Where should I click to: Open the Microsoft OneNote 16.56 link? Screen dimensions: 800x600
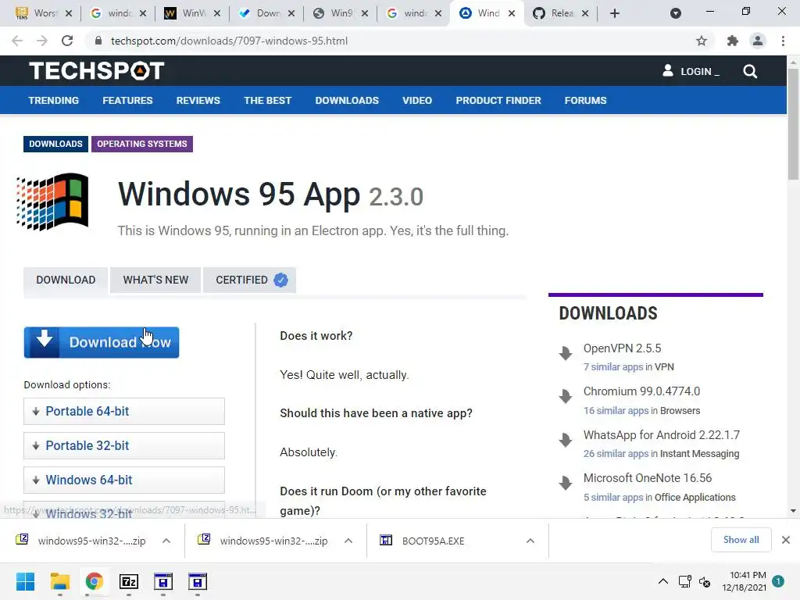point(648,478)
